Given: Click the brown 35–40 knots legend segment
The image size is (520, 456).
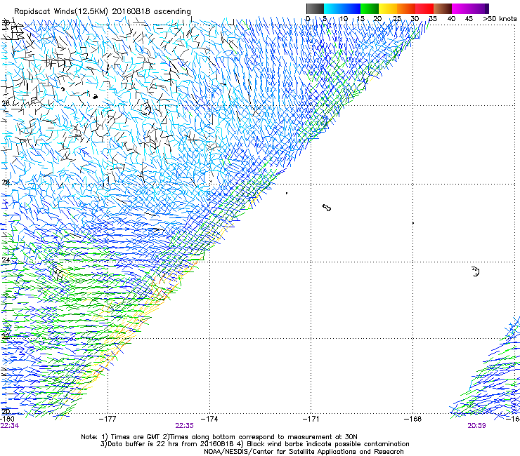Looking at the screenshot, I should pos(443,8).
